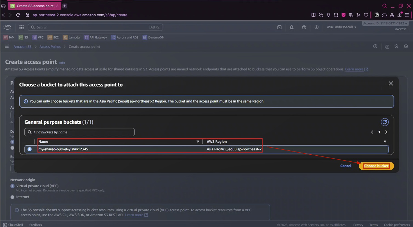Screen dimensions: 413x227
Task: Click the Asia Pacific (Seoul) ap-northeast-2 cell
Action: (234, 149)
